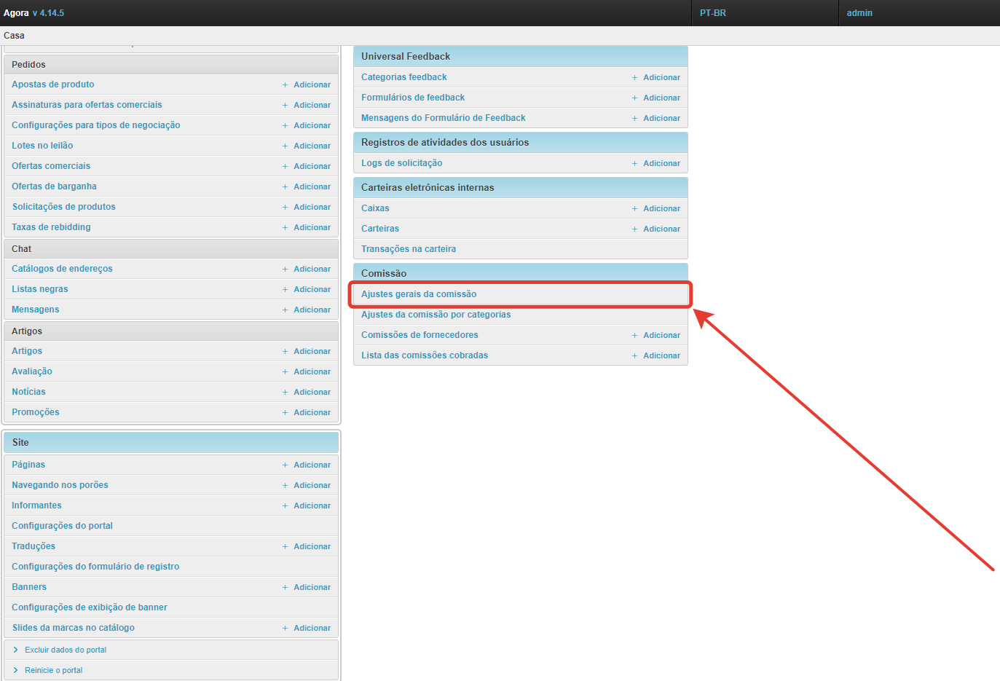Click plus icon beside Logs de solicitação
The image size is (1000, 681).
tap(634, 164)
